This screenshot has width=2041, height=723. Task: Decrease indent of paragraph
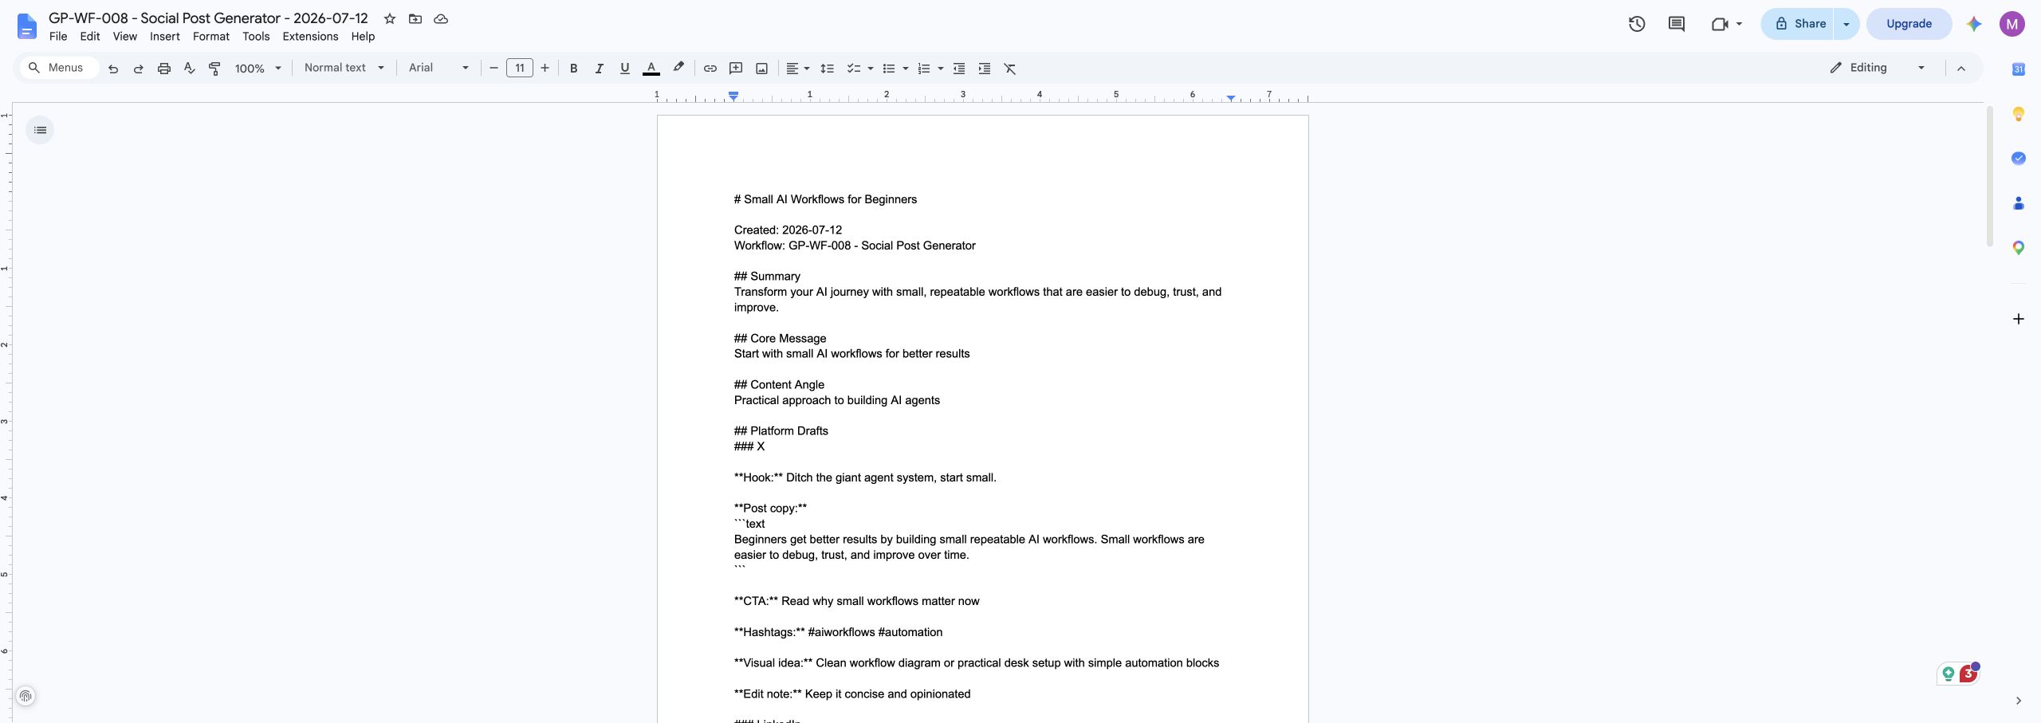pos(959,69)
